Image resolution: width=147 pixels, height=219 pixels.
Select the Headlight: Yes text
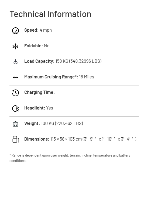[x=39, y=108]
